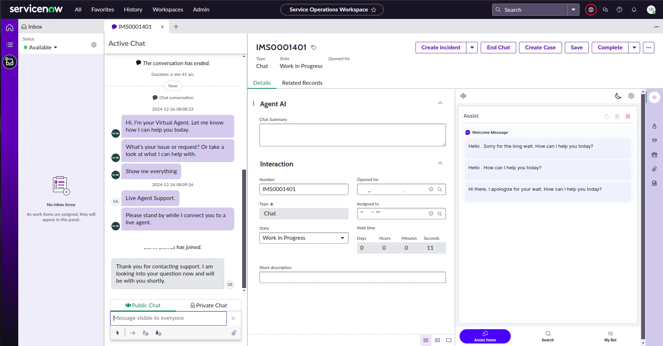Click the paperclip attachment icon in chat composer
This screenshot has height=346, width=663.
[234, 333]
